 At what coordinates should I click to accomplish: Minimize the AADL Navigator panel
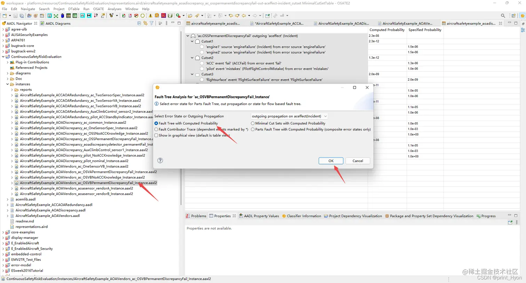tap(173, 23)
